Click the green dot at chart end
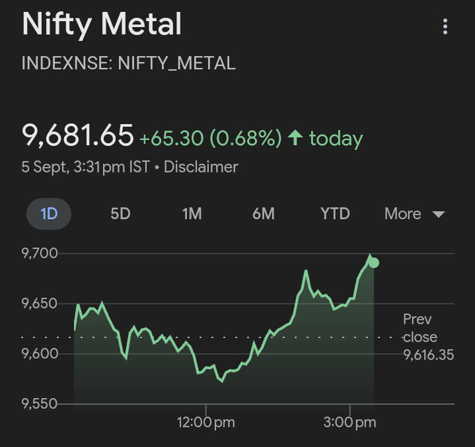The height and width of the screenshot is (447, 475). point(373,263)
